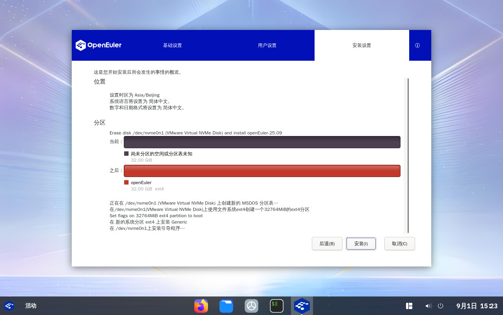Image resolution: width=503 pixels, height=315 pixels.
Task: Click the volume speaker icon
Action: (x=428, y=306)
